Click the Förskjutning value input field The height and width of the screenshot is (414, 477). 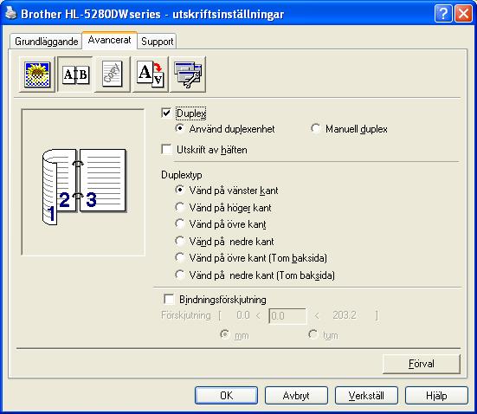click(x=287, y=316)
